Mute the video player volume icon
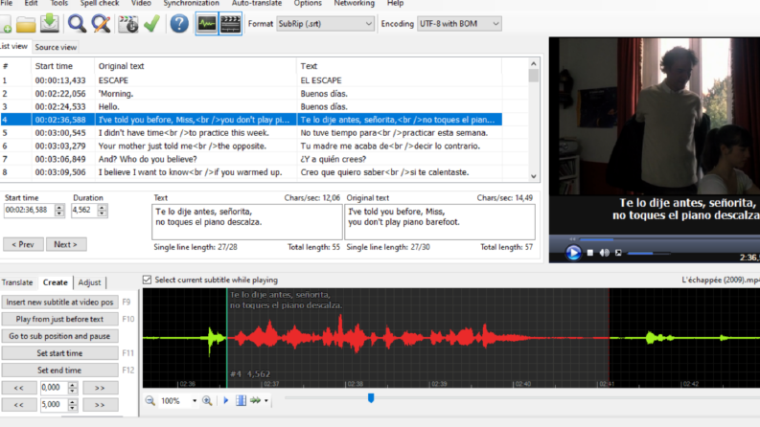The height and width of the screenshot is (427, 760). (x=604, y=253)
